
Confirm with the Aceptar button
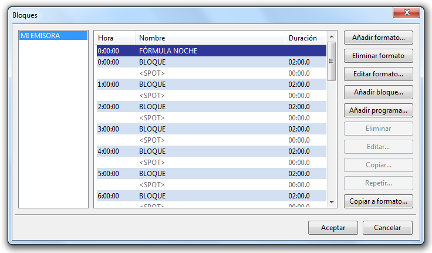point(333,228)
